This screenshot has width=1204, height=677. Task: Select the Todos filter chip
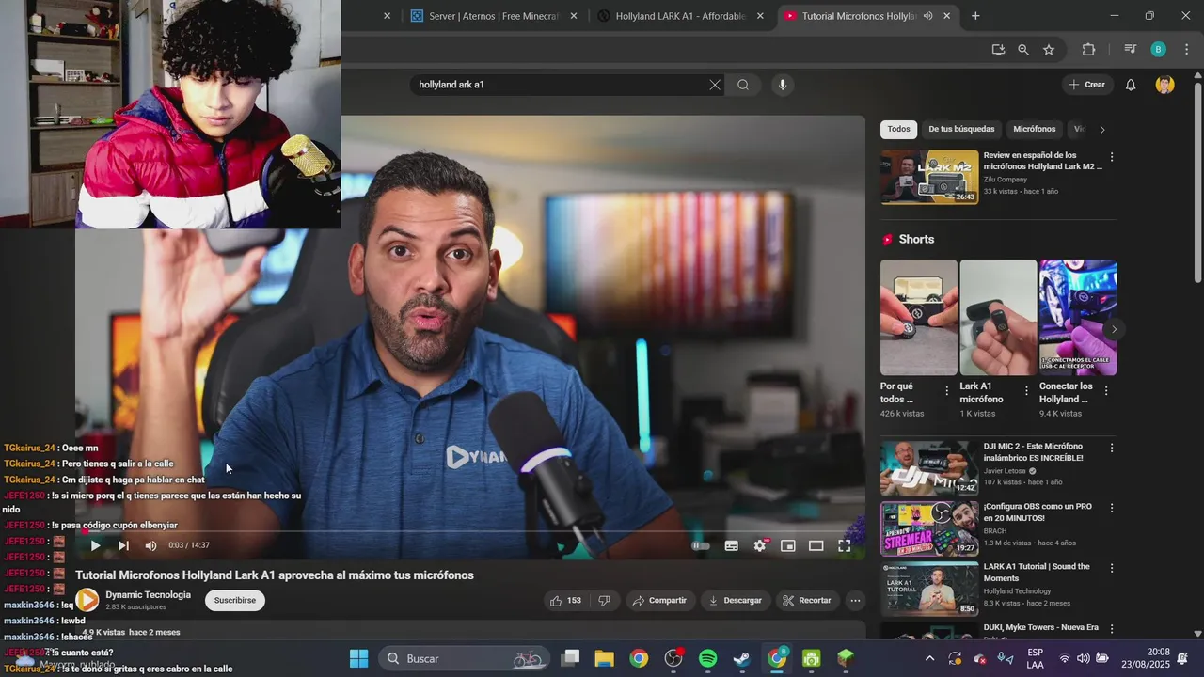pyautogui.click(x=898, y=129)
